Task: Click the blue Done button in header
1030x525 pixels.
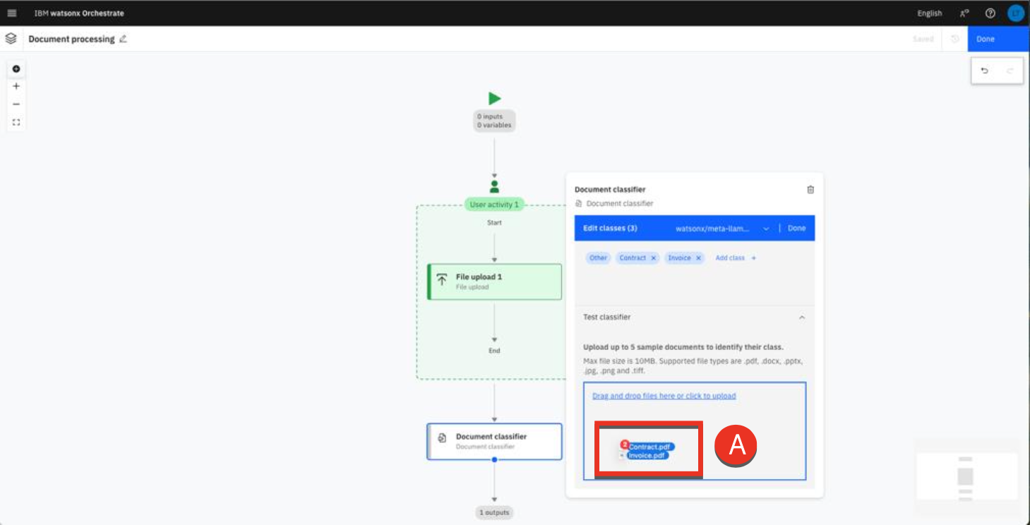Action: [x=998, y=39]
